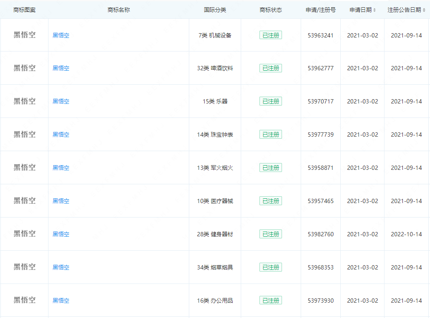Screen dimensions: 430x318
Task: Click 已注册 status tag for number 53968353
Action: point(271,267)
